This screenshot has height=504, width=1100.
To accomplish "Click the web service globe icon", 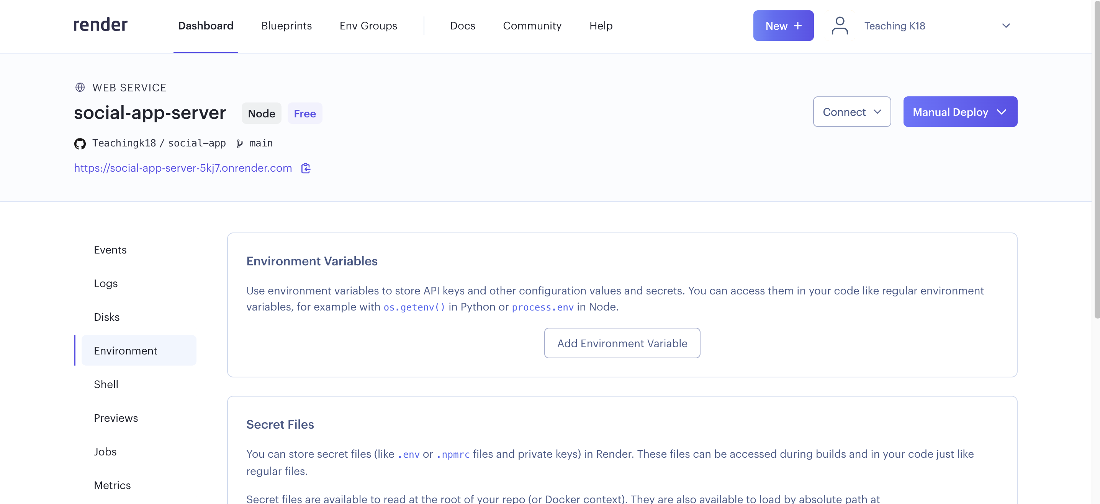I will tap(80, 88).
